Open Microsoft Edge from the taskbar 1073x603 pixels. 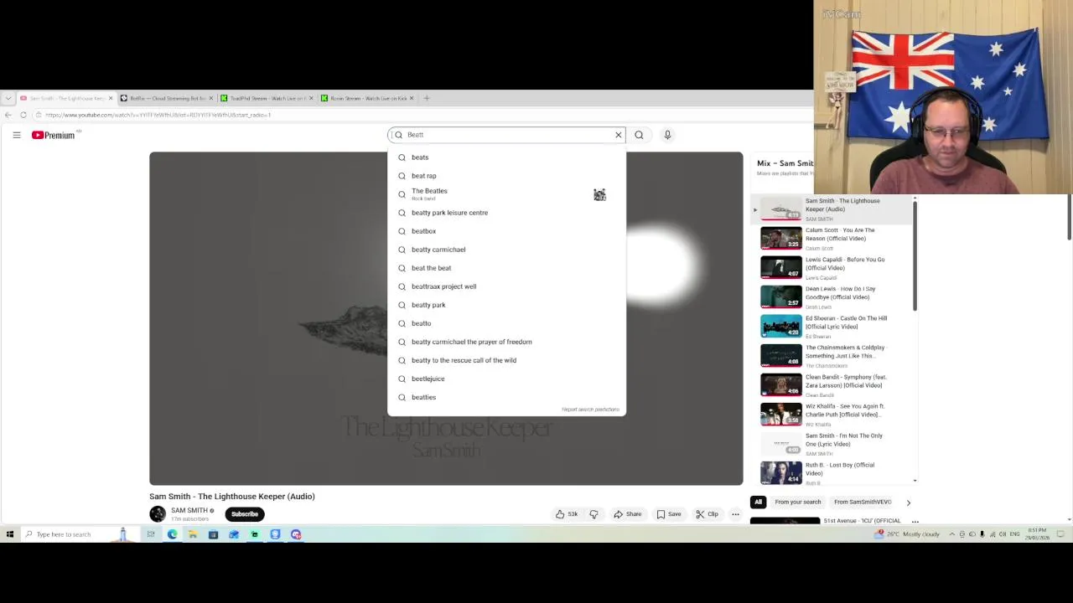[172, 534]
